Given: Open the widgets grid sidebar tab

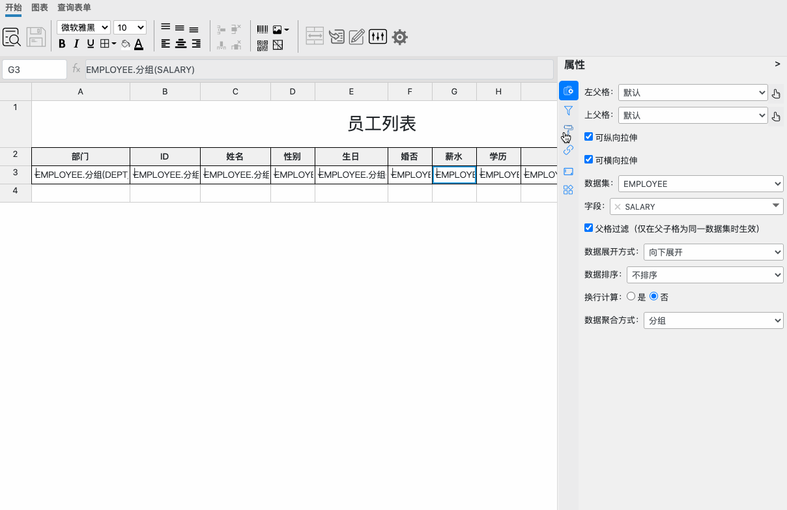Looking at the screenshot, I should coord(568,190).
